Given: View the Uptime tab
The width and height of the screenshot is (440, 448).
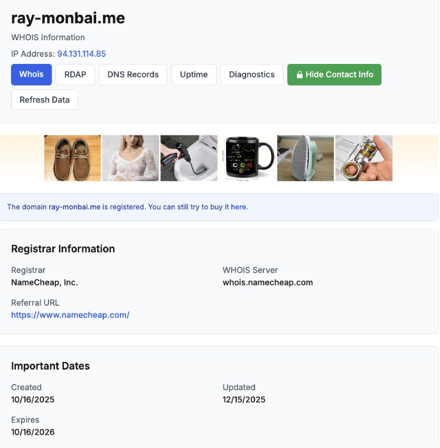Looking at the screenshot, I should pos(194,74).
